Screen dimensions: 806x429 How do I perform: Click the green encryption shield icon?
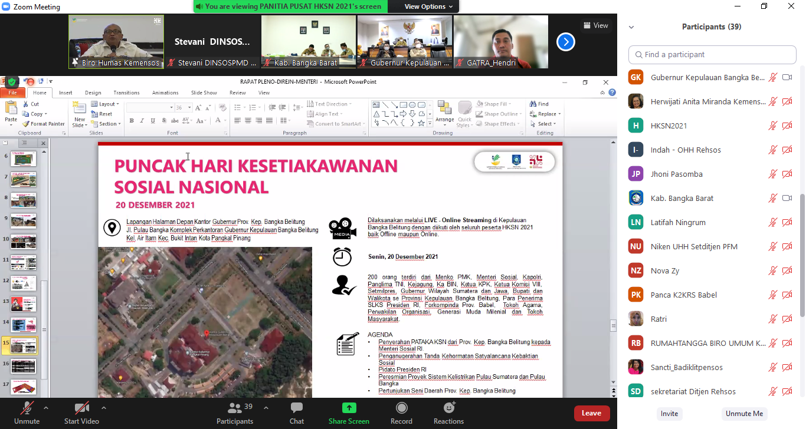point(12,81)
